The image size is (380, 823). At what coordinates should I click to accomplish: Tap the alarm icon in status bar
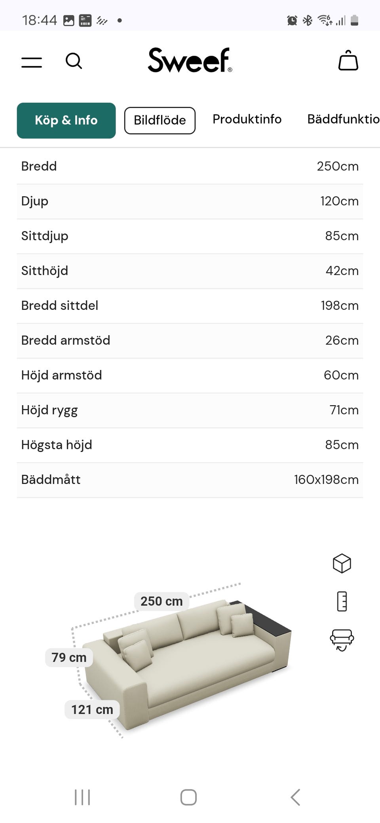pyautogui.click(x=292, y=20)
